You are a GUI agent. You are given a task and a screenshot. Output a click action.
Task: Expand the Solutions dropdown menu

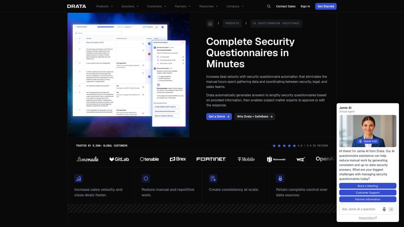pyautogui.click(x=130, y=6)
